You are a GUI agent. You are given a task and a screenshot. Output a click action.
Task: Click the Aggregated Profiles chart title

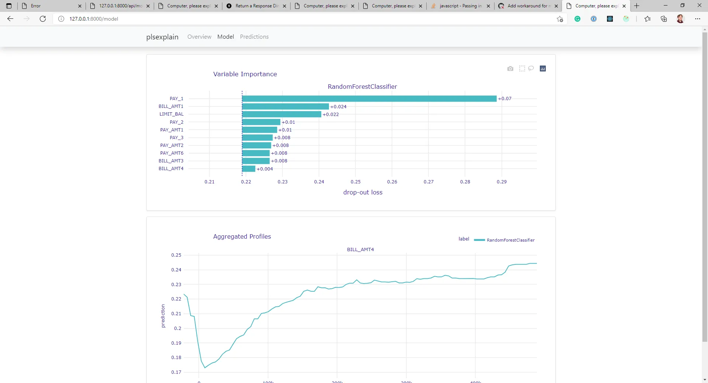(242, 236)
